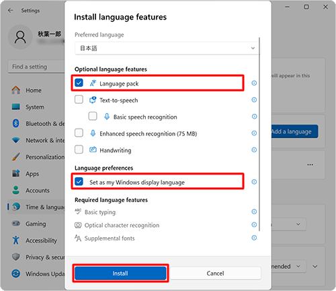Open the dropdown ending in 'nended'

click(289, 266)
